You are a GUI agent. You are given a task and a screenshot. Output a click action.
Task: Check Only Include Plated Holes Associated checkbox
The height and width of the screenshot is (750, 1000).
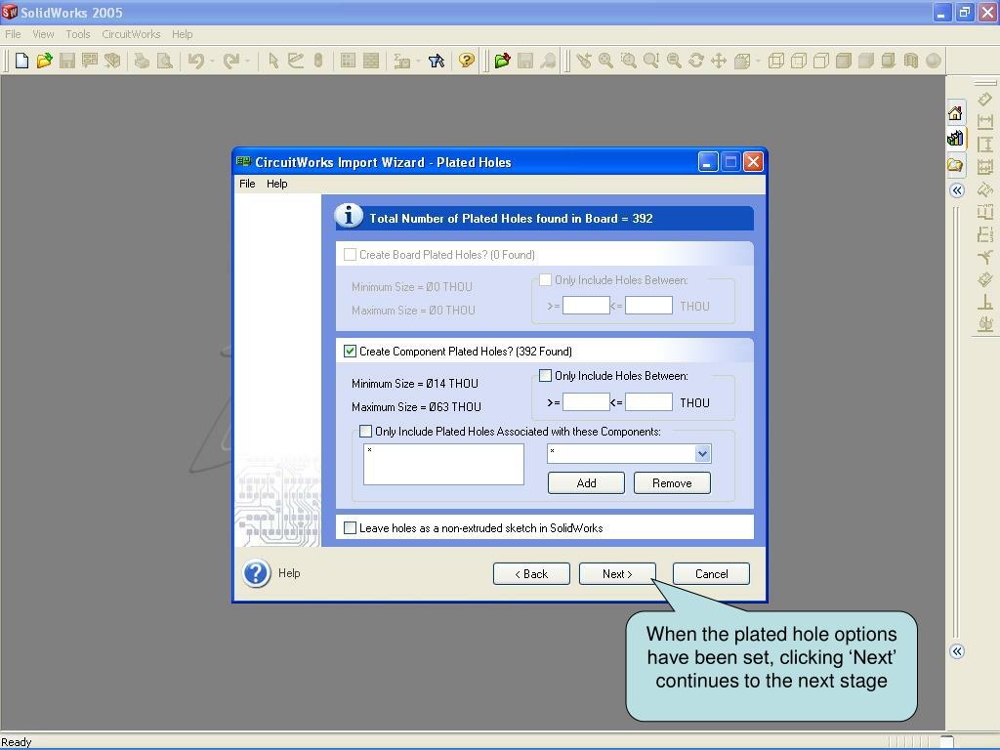tap(365, 431)
